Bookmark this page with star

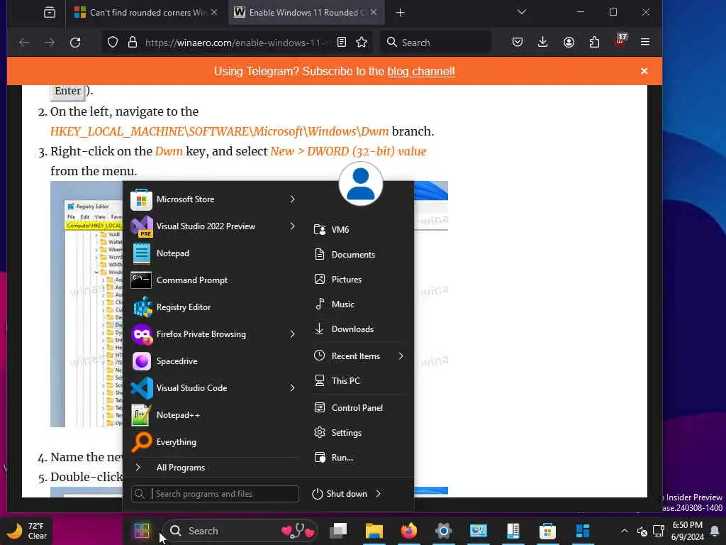click(x=362, y=42)
